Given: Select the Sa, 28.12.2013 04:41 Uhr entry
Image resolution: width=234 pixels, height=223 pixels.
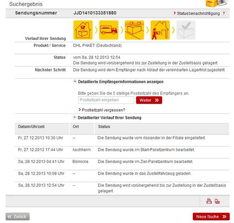Looking at the screenshot, I should [41, 162].
